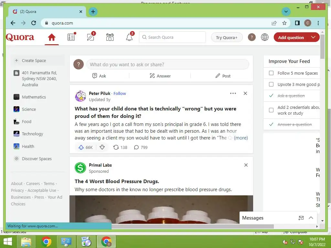Click the Add question button
This screenshot has width=331, height=248.
pyautogui.click(x=291, y=37)
